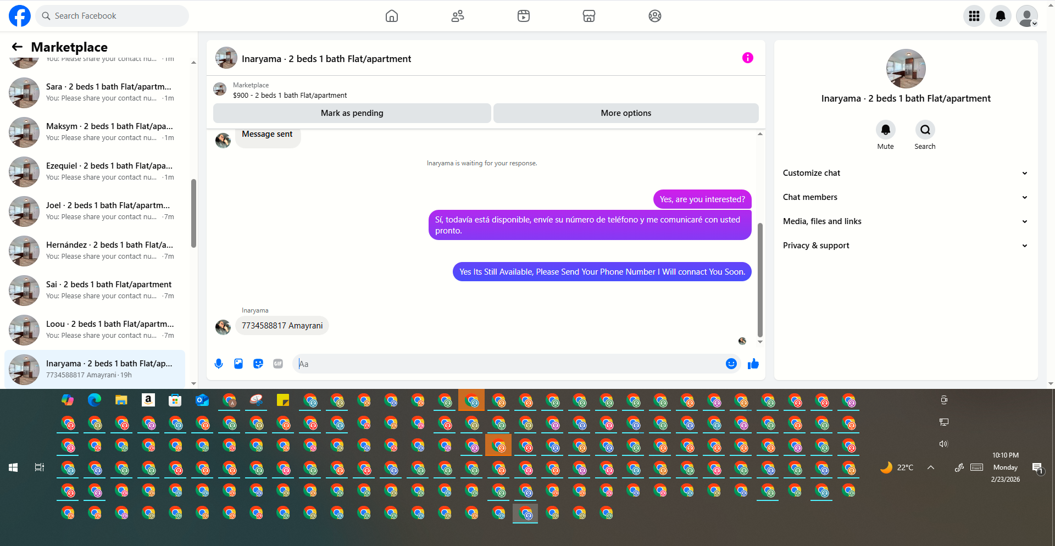Open Joel conversation in the list
The width and height of the screenshot is (1055, 546).
[x=95, y=211]
